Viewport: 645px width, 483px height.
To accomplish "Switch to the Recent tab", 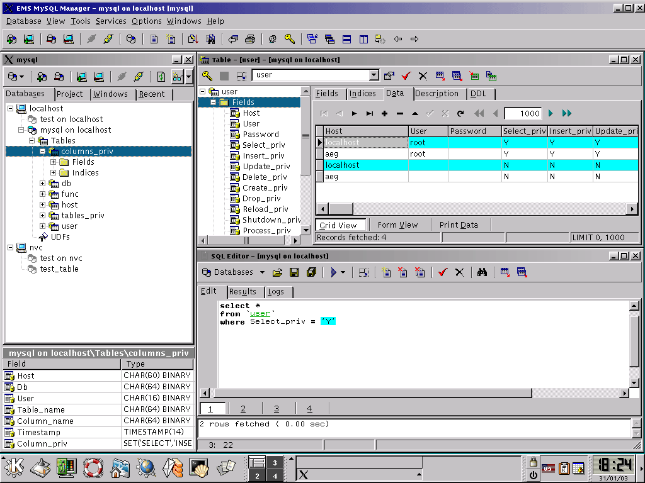I will 152,94.
